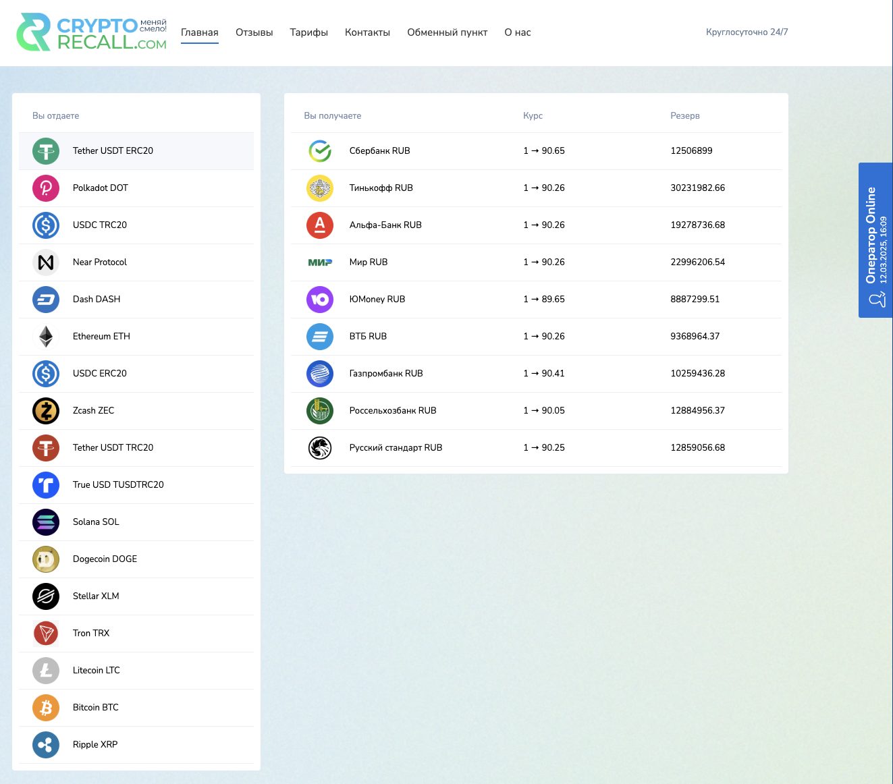Image resolution: width=893 pixels, height=784 pixels.
Task: Open the Тарифы page
Action: [x=309, y=32]
